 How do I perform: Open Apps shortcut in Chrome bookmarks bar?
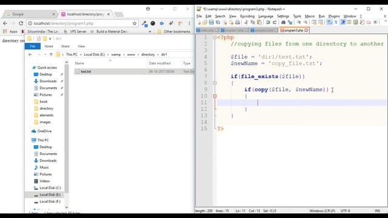point(10,31)
